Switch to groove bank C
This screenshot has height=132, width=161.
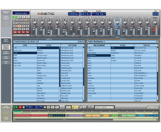pyautogui.click(x=23, y=32)
